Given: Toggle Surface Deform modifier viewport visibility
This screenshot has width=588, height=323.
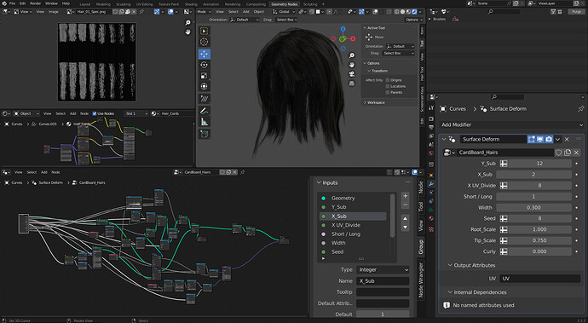Looking at the screenshot, I should 540,139.
